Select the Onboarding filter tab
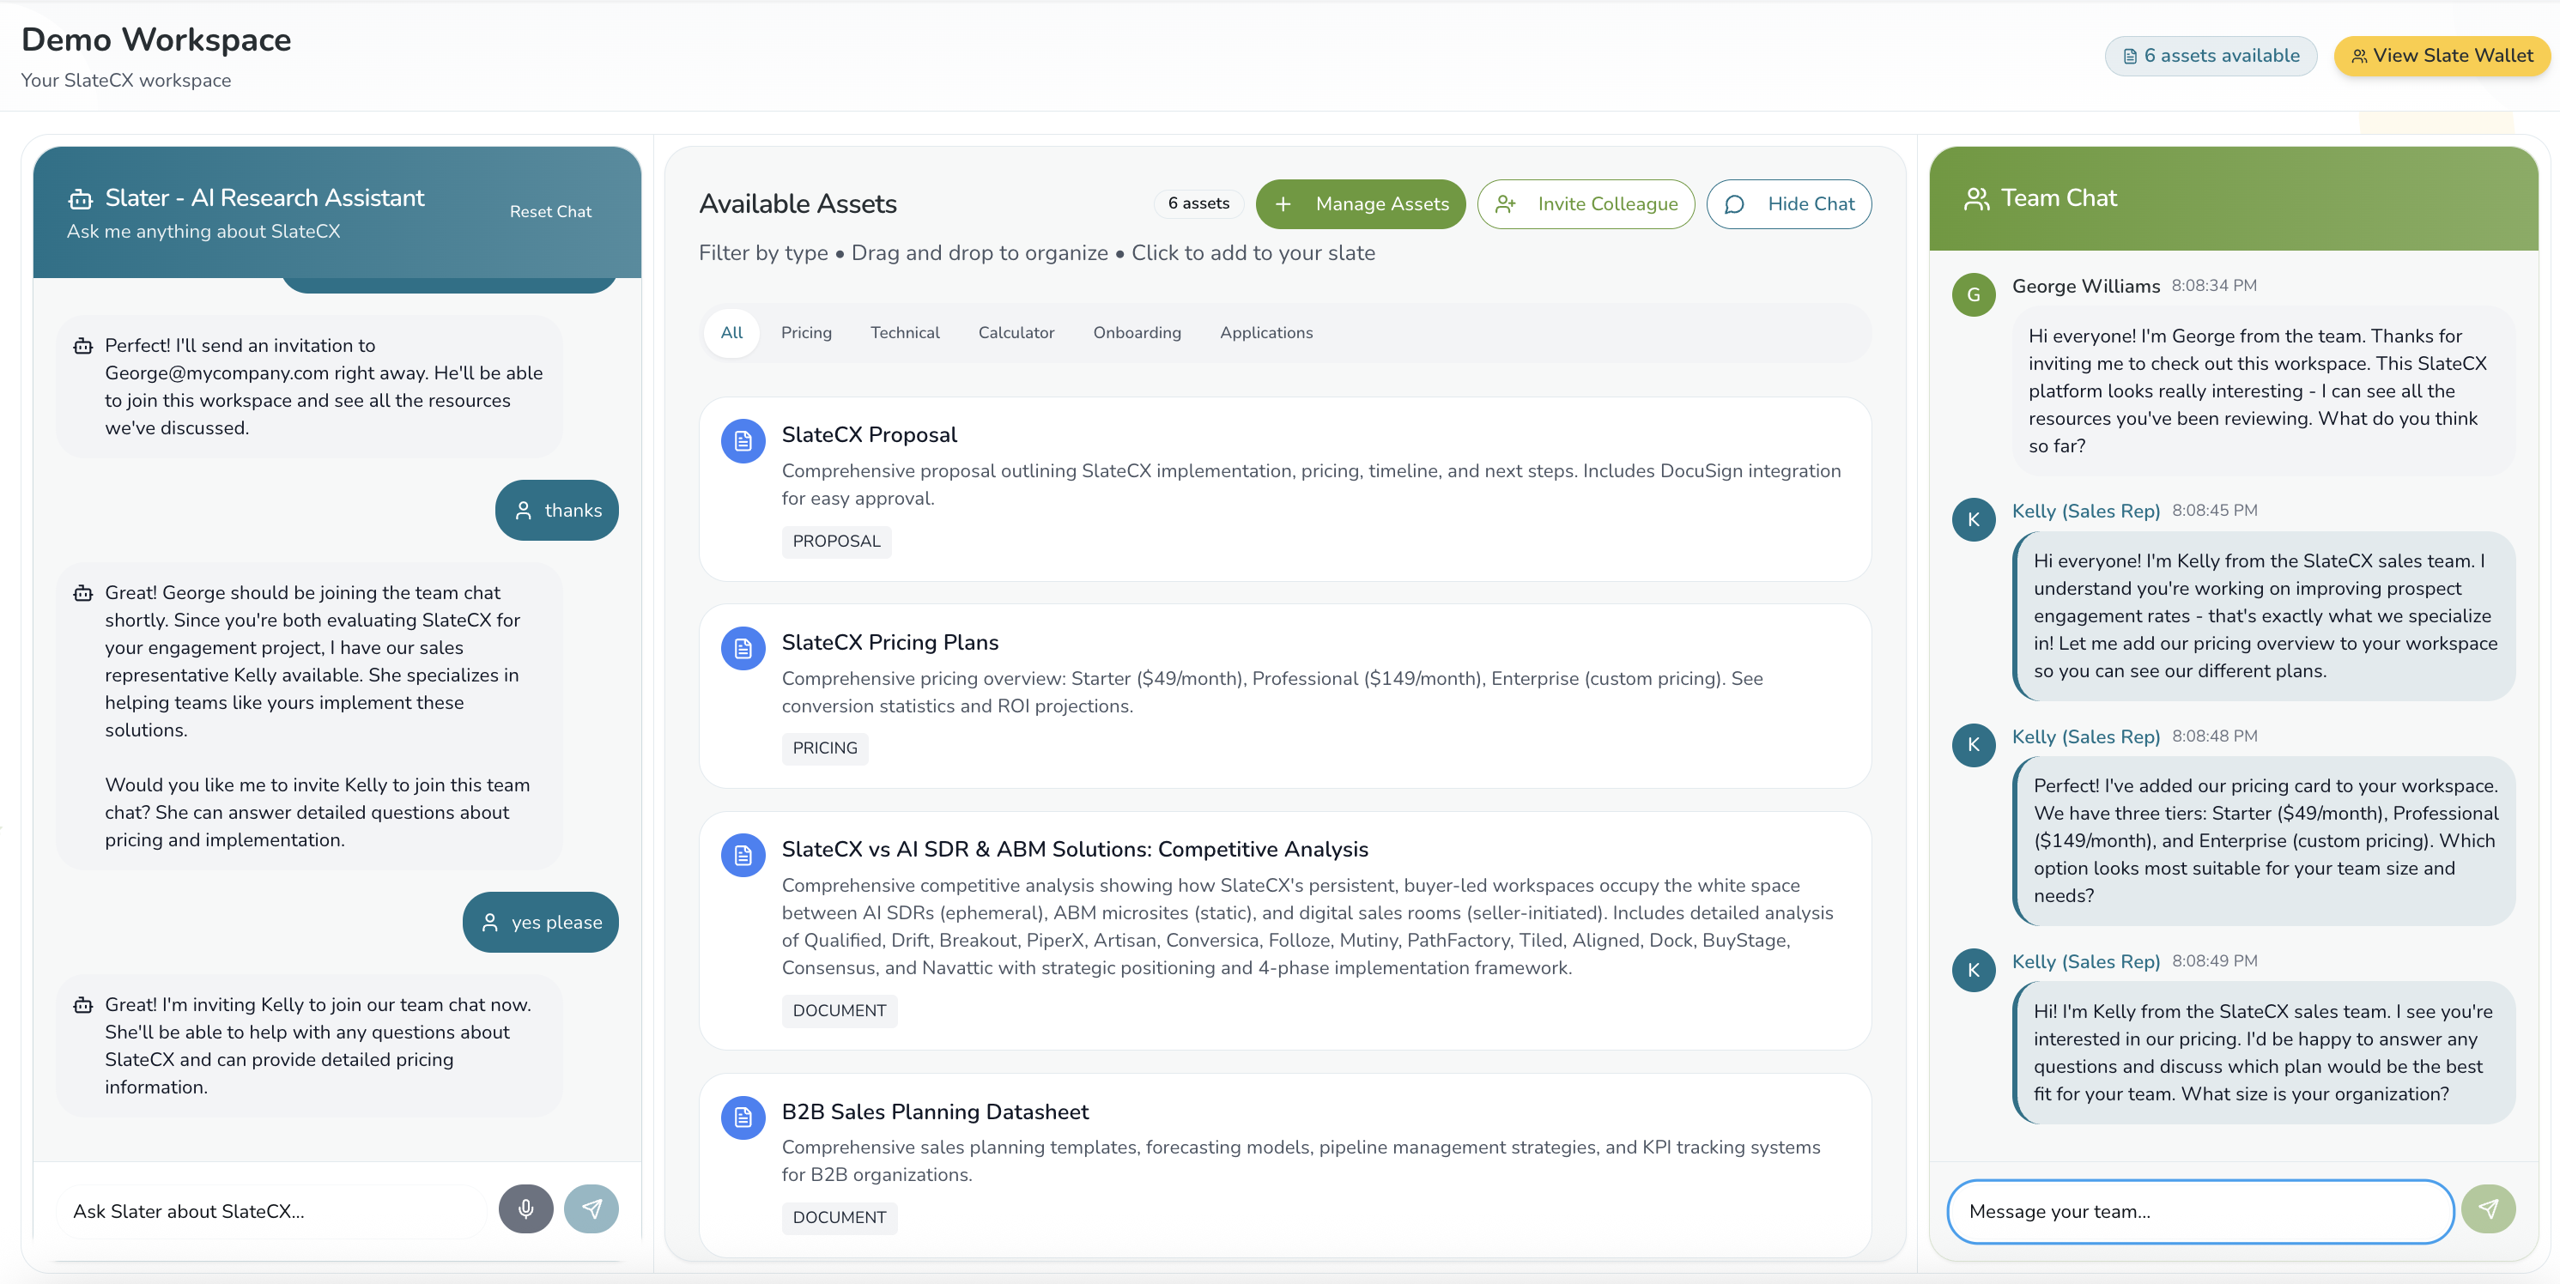Image resolution: width=2560 pixels, height=1284 pixels. point(1137,333)
